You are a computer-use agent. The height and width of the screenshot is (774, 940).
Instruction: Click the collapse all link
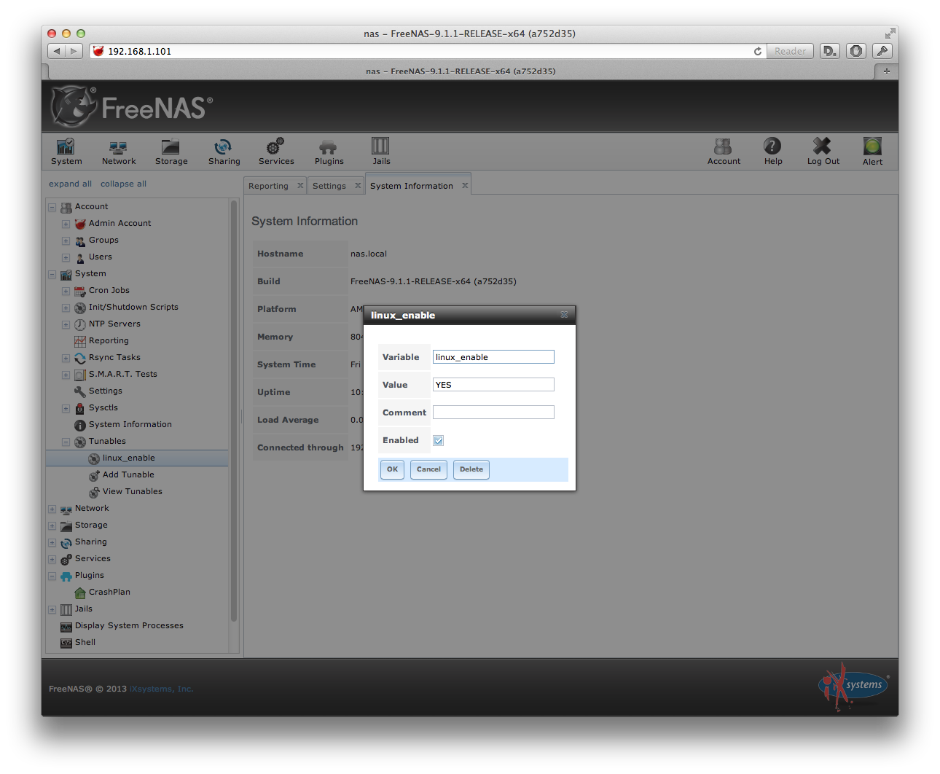point(123,184)
